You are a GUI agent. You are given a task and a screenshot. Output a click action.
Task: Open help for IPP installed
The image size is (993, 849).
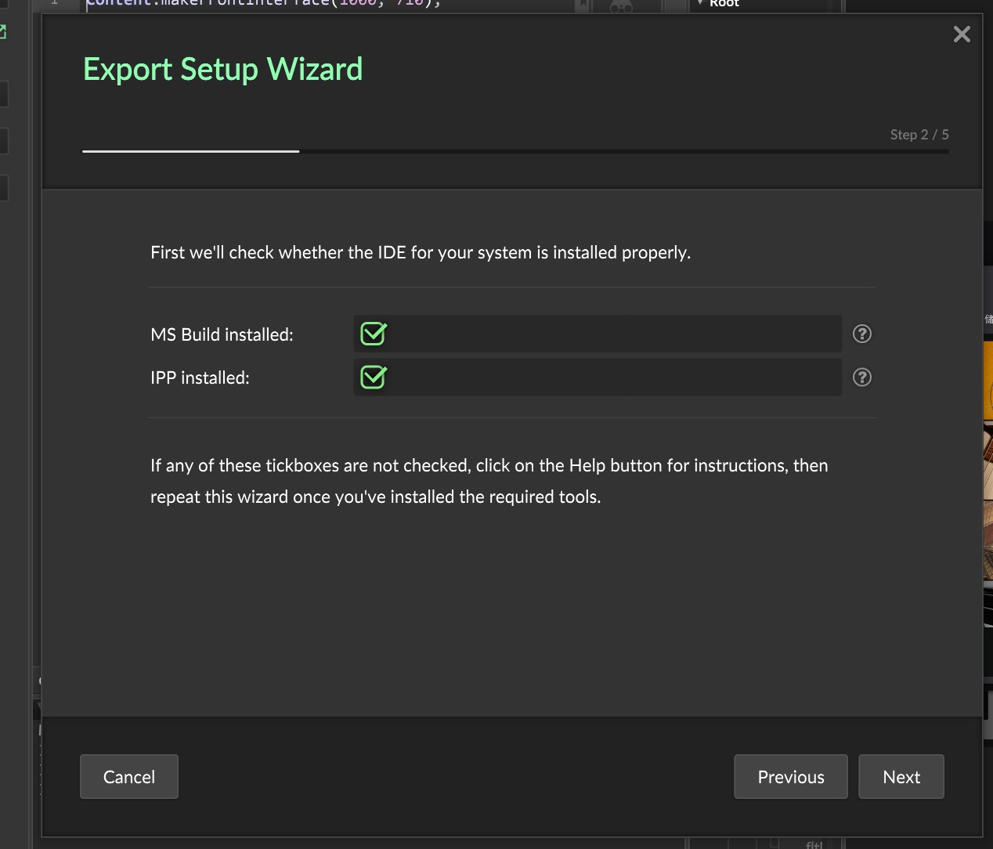pos(861,378)
